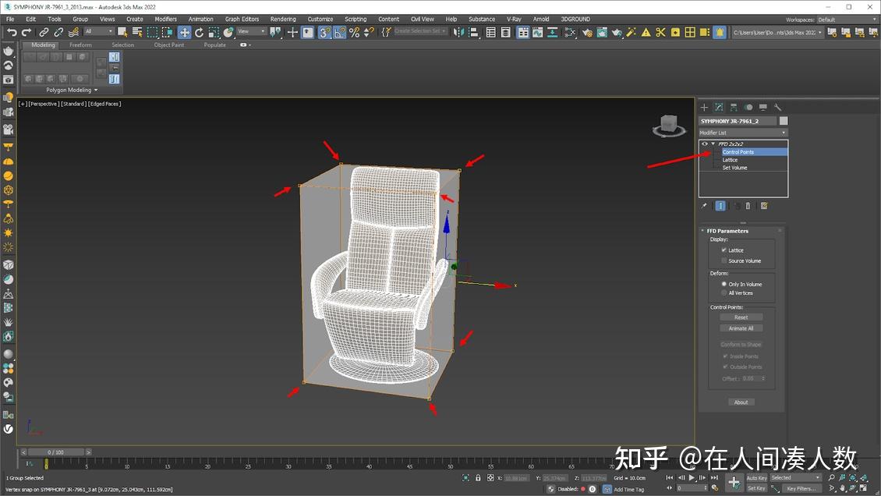Viewport: 881px width, 496px height.
Task: Click the Reset button under Control Points
Action: tap(741, 317)
